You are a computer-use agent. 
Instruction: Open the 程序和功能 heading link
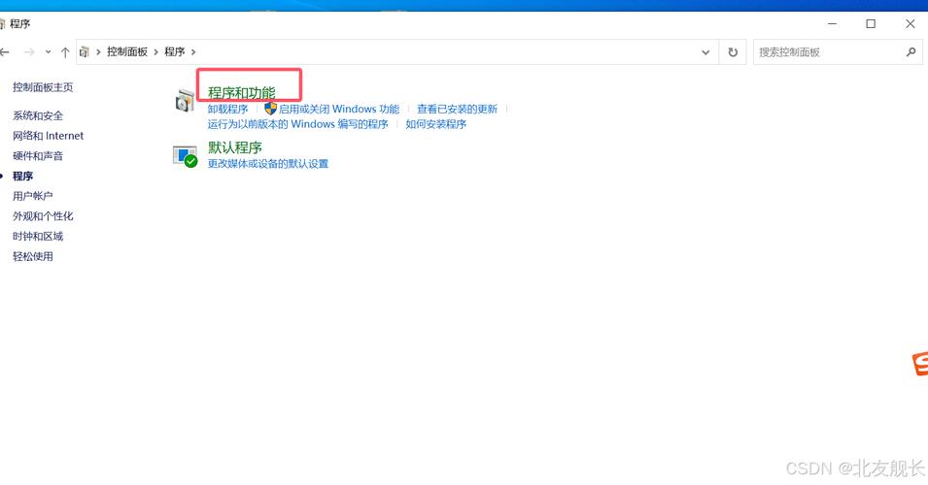[241, 93]
